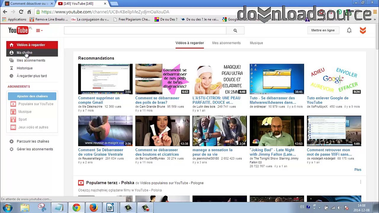Open the Applications bookmarks shortcut
The width and height of the screenshot is (379, 213).
14,20
